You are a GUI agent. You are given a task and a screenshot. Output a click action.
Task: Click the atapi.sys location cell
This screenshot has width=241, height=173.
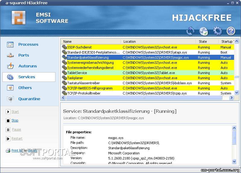pyautogui.click(x=155, y=52)
